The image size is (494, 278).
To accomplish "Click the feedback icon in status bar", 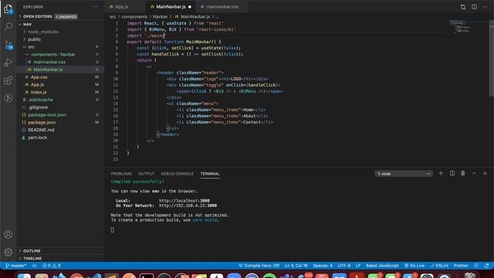I will point(476,266).
